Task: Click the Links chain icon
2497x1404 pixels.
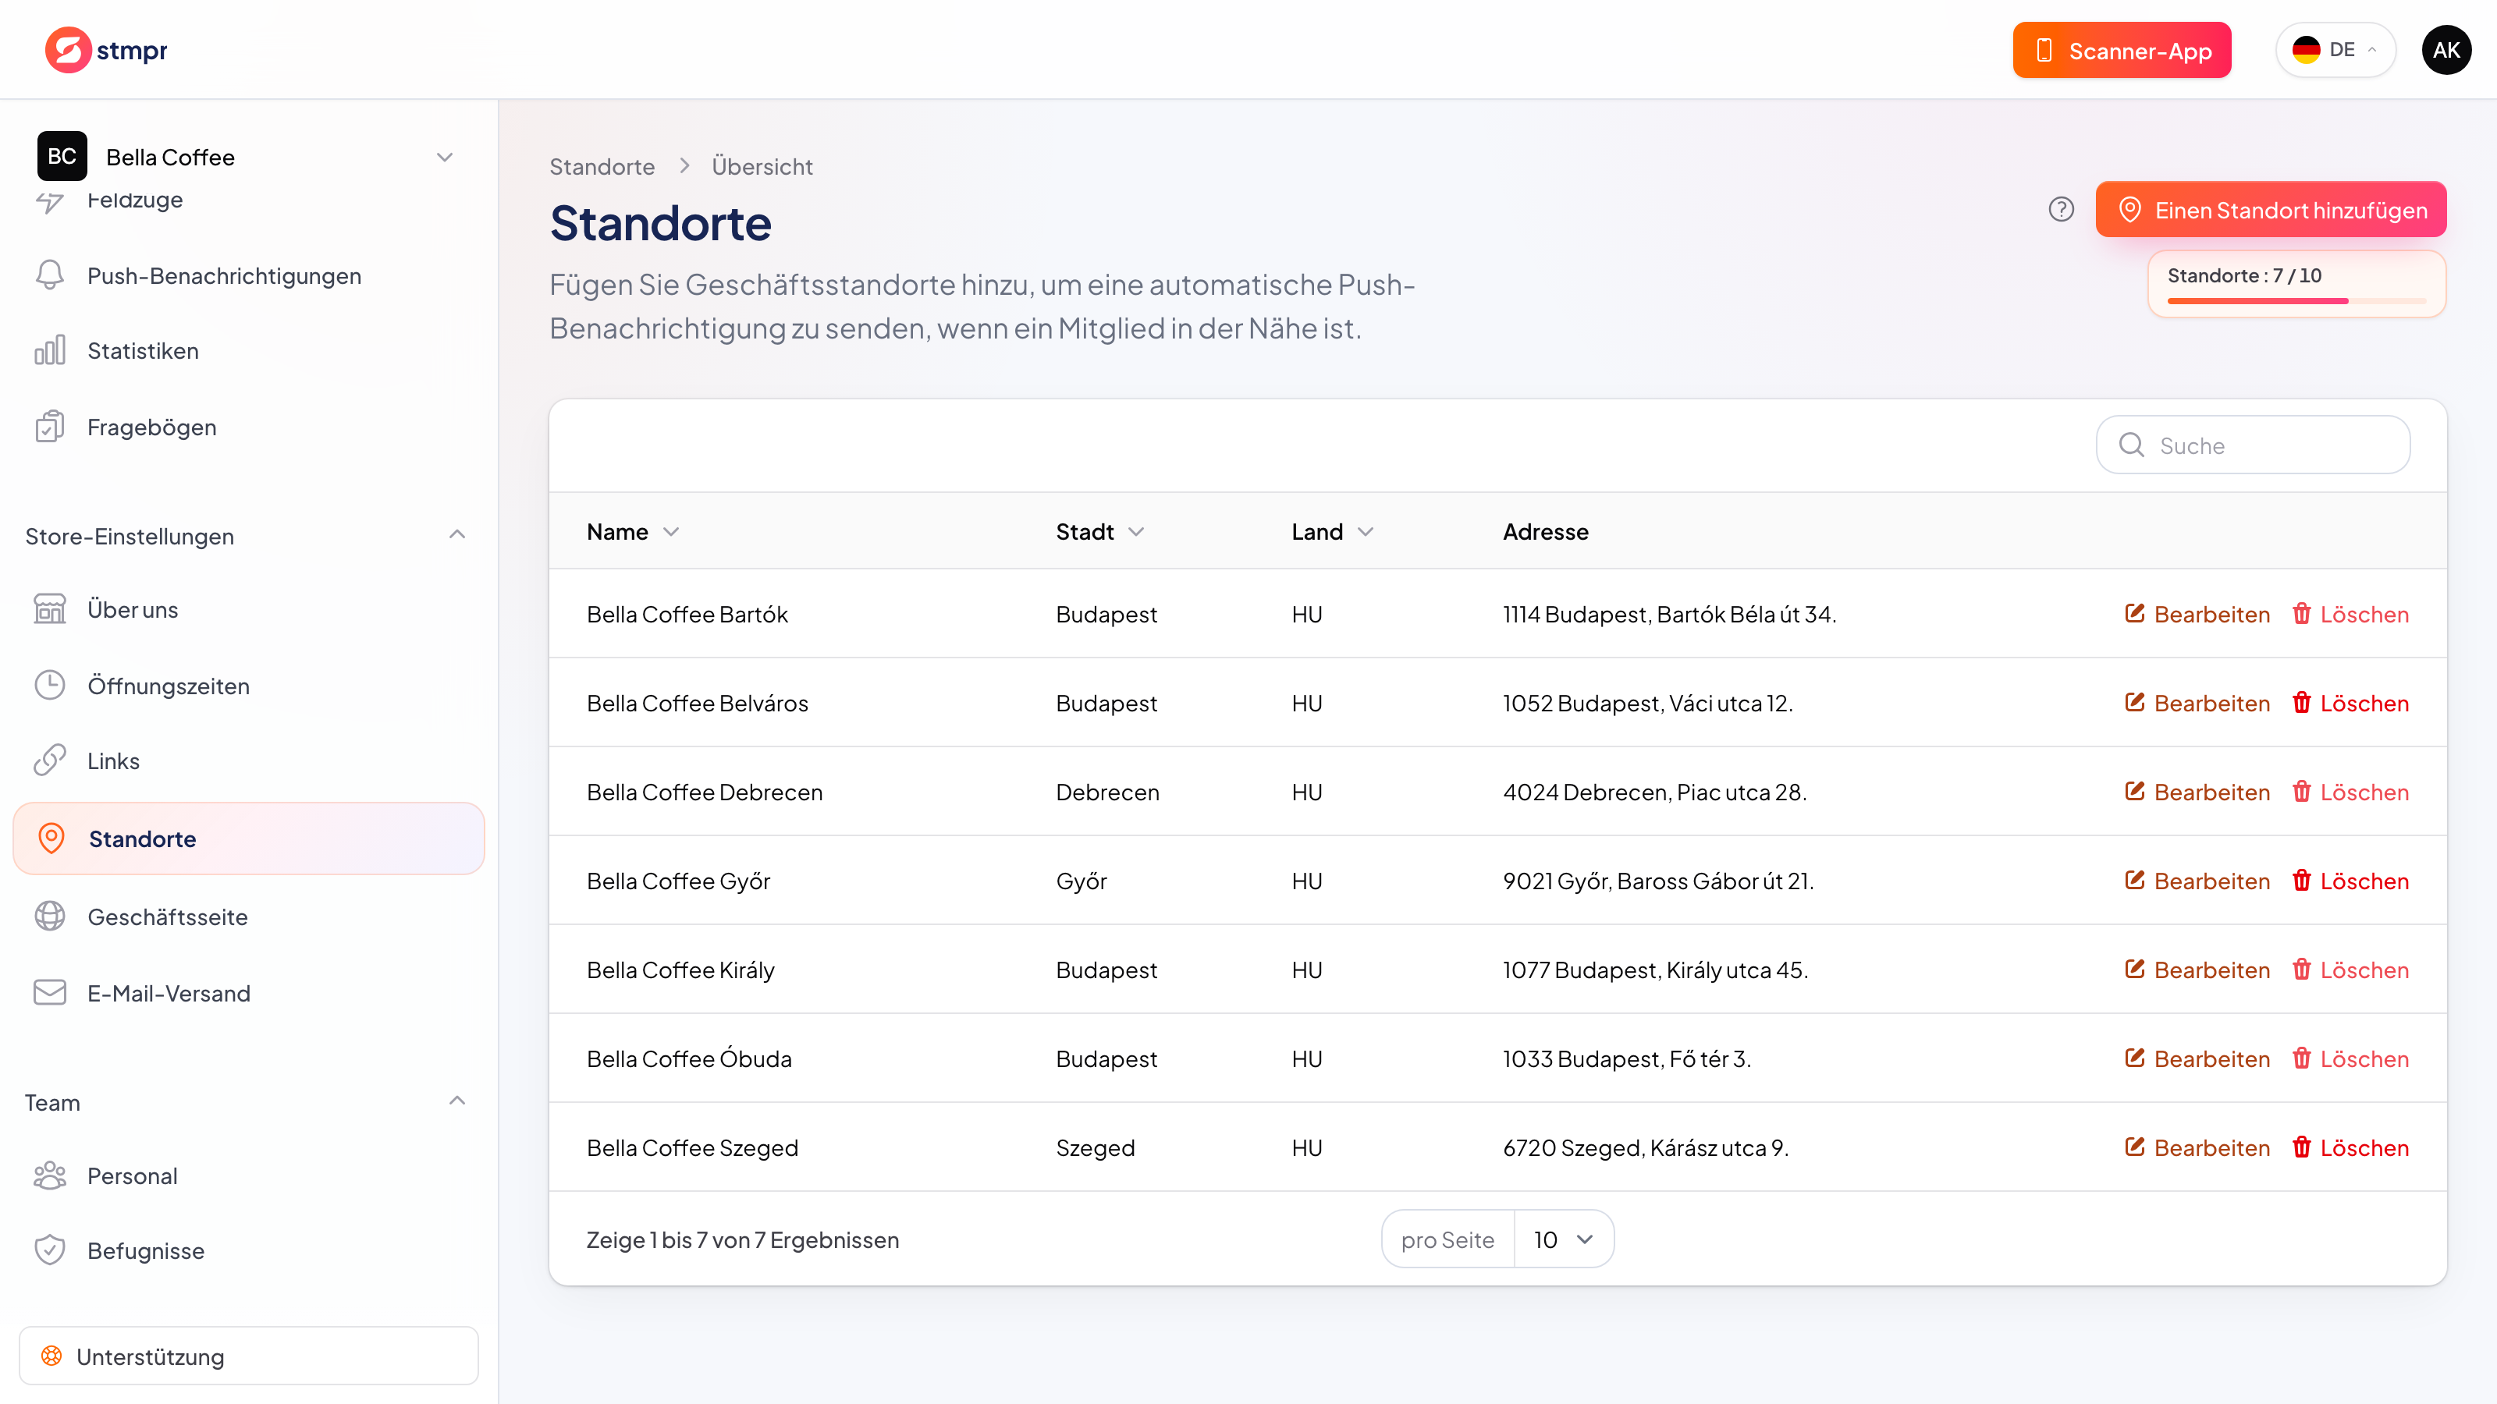Action: click(x=49, y=760)
